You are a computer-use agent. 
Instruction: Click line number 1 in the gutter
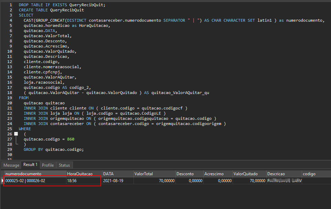point(11,5)
